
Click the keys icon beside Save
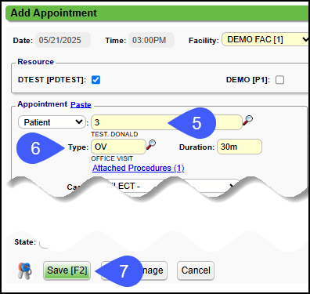24,270
